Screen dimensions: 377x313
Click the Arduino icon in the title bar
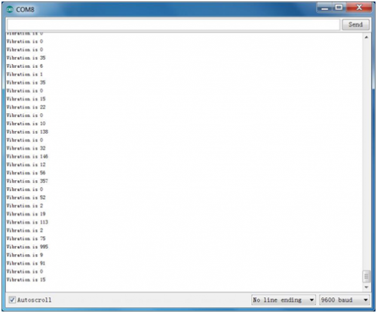click(10, 10)
